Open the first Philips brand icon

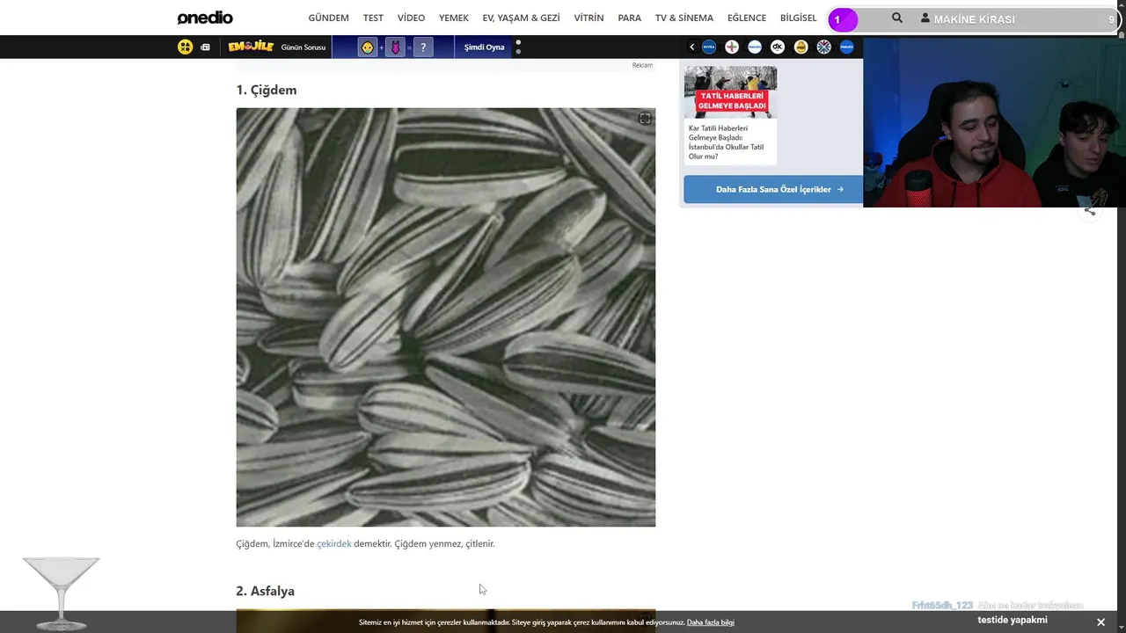(x=755, y=47)
